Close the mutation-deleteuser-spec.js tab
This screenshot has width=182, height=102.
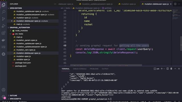click(x=171, y=4)
